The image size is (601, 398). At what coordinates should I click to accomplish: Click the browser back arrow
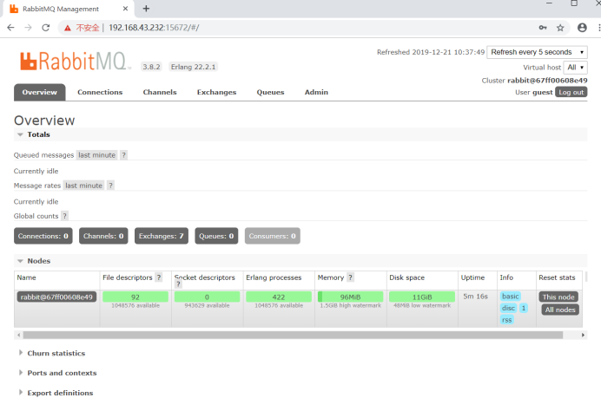point(10,28)
